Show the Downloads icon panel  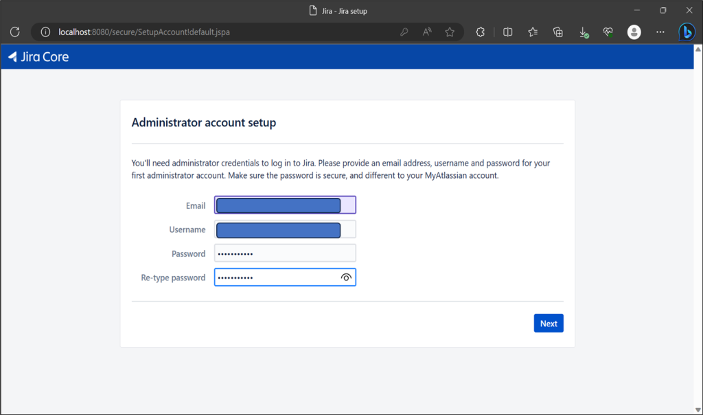tap(584, 32)
